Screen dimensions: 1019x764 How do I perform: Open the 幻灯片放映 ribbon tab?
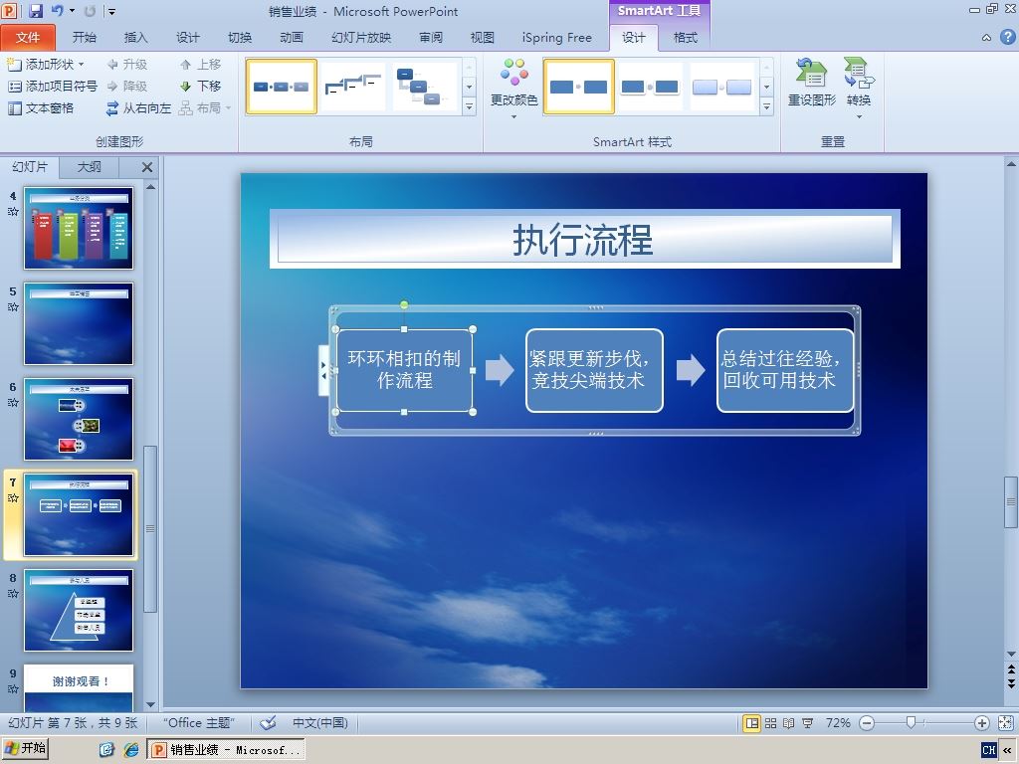point(360,38)
